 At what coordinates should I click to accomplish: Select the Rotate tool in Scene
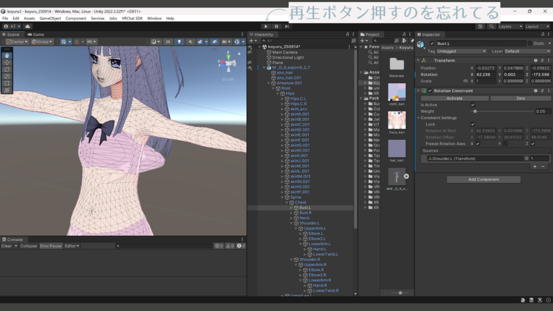7,69
